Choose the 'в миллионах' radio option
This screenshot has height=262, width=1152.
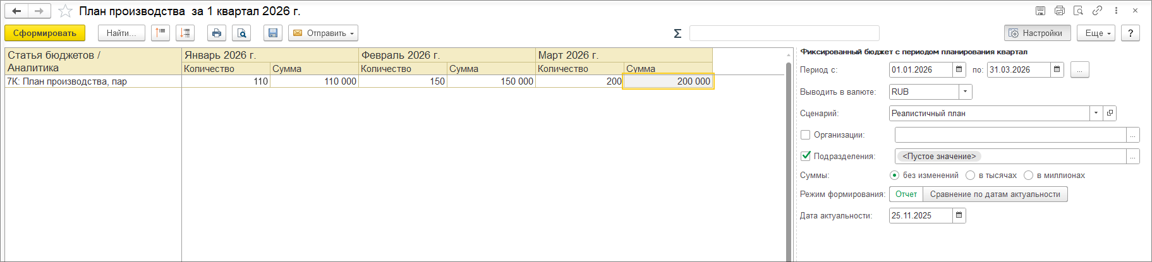tap(1029, 176)
